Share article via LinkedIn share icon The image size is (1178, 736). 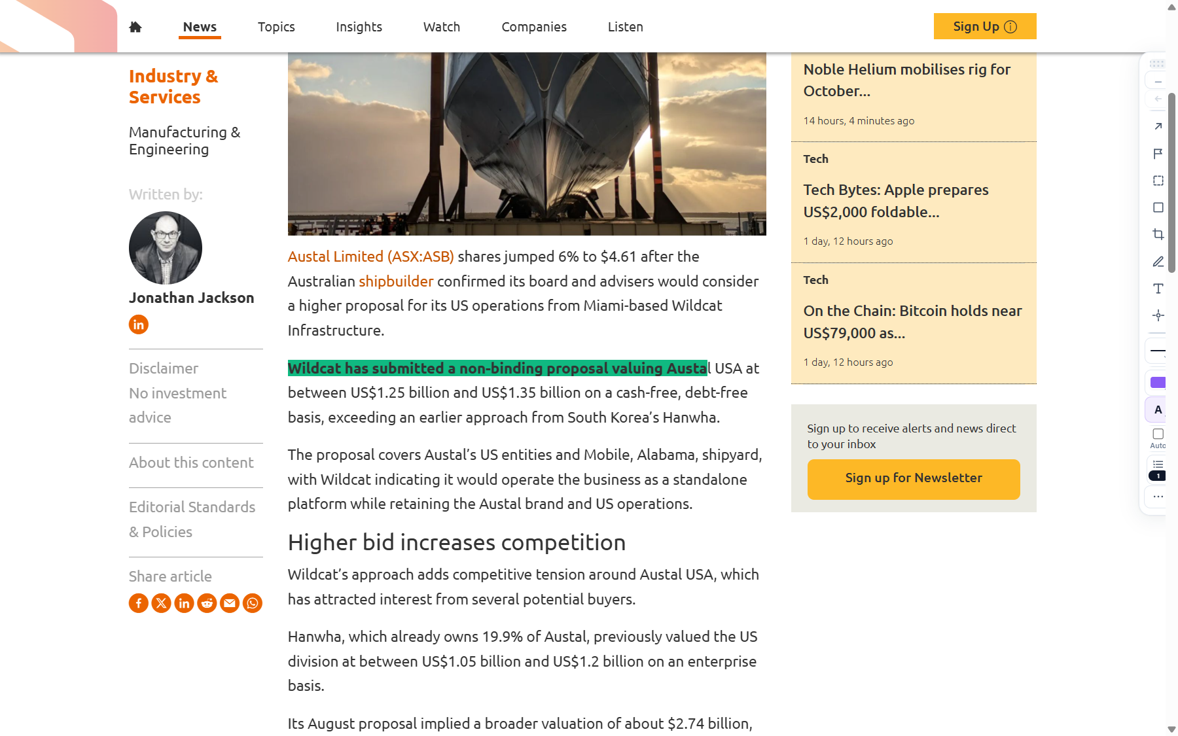(185, 603)
